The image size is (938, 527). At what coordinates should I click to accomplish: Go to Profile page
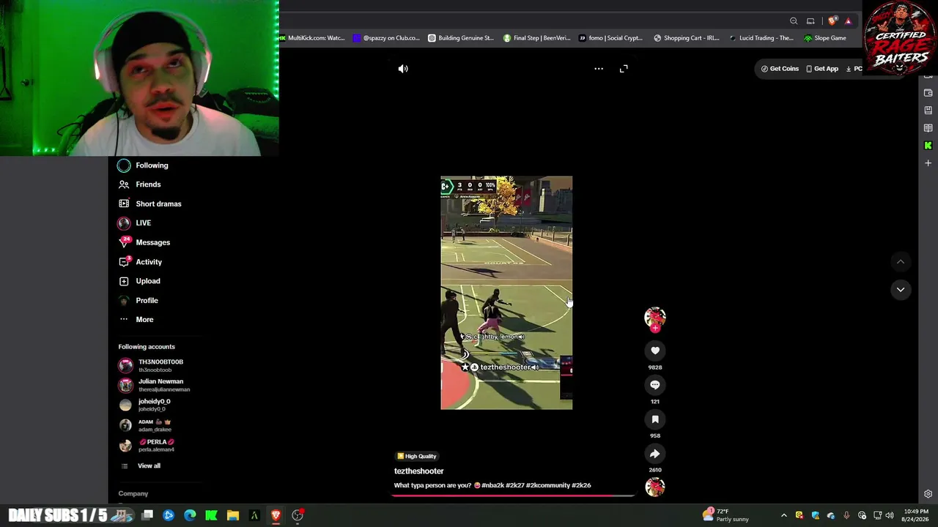[x=139, y=300]
